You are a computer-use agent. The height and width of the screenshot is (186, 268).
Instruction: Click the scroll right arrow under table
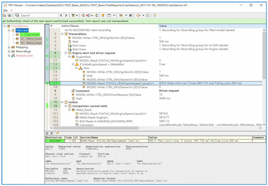click(260, 128)
